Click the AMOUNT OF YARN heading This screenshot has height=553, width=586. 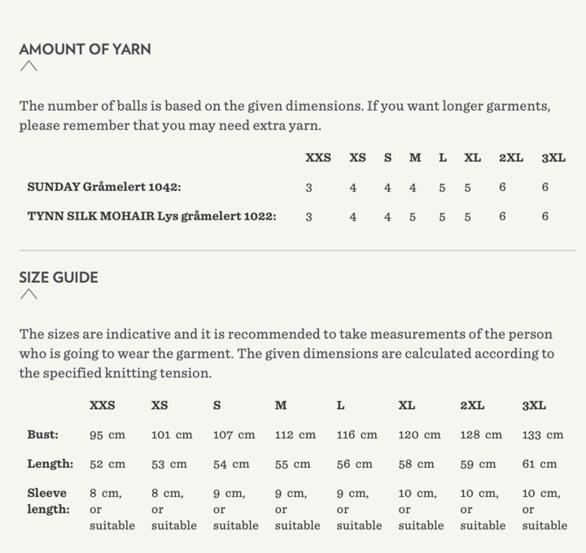coord(85,49)
